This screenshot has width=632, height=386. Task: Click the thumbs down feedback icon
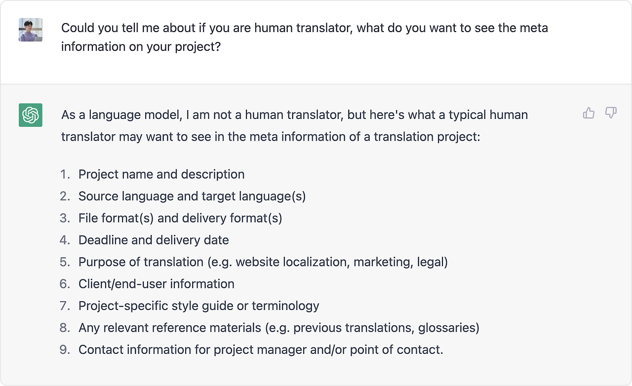pyautogui.click(x=611, y=113)
